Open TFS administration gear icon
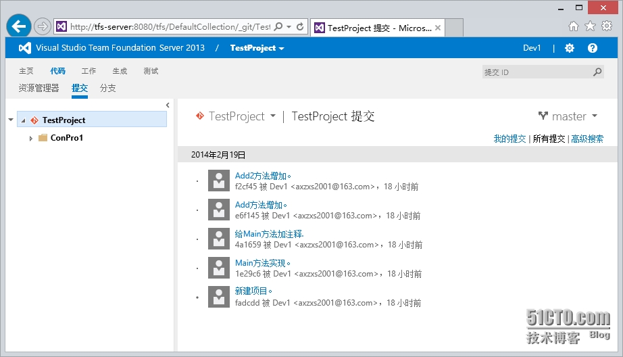The image size is (623, 357). [570, 48]
